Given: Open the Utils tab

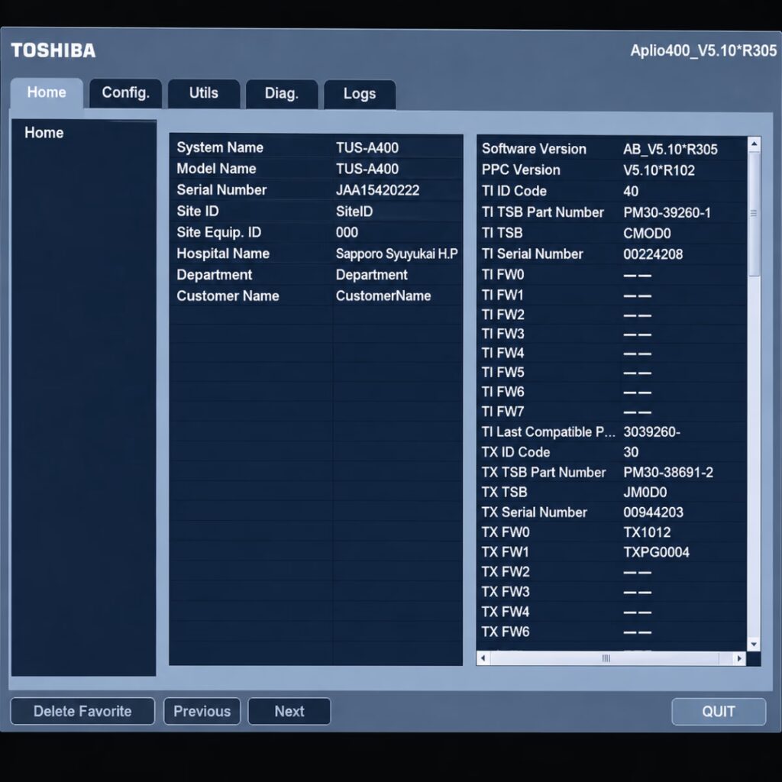Looking at the screenshot, I should click(x=203, y=93).
